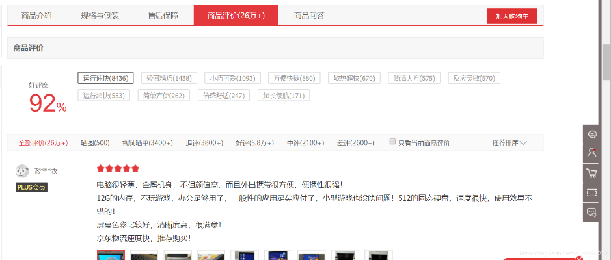Click the coupon ticket icon in sidebar
The image size is (611, 260).
tap(591, 192)
